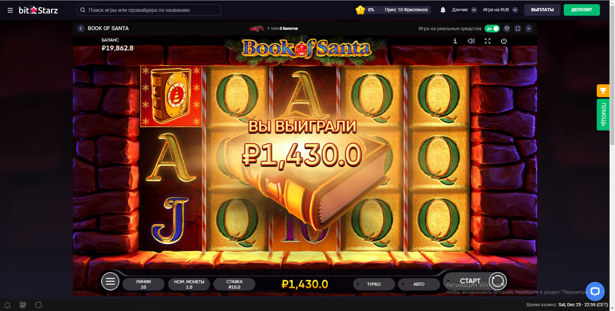Enable the ТУРБО mode toggle
Screen dimensions: 615x311
[x=374, y=284]
